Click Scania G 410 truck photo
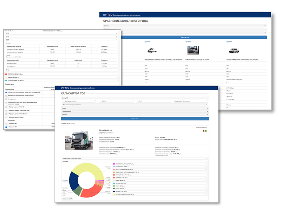 click(79, 140)
